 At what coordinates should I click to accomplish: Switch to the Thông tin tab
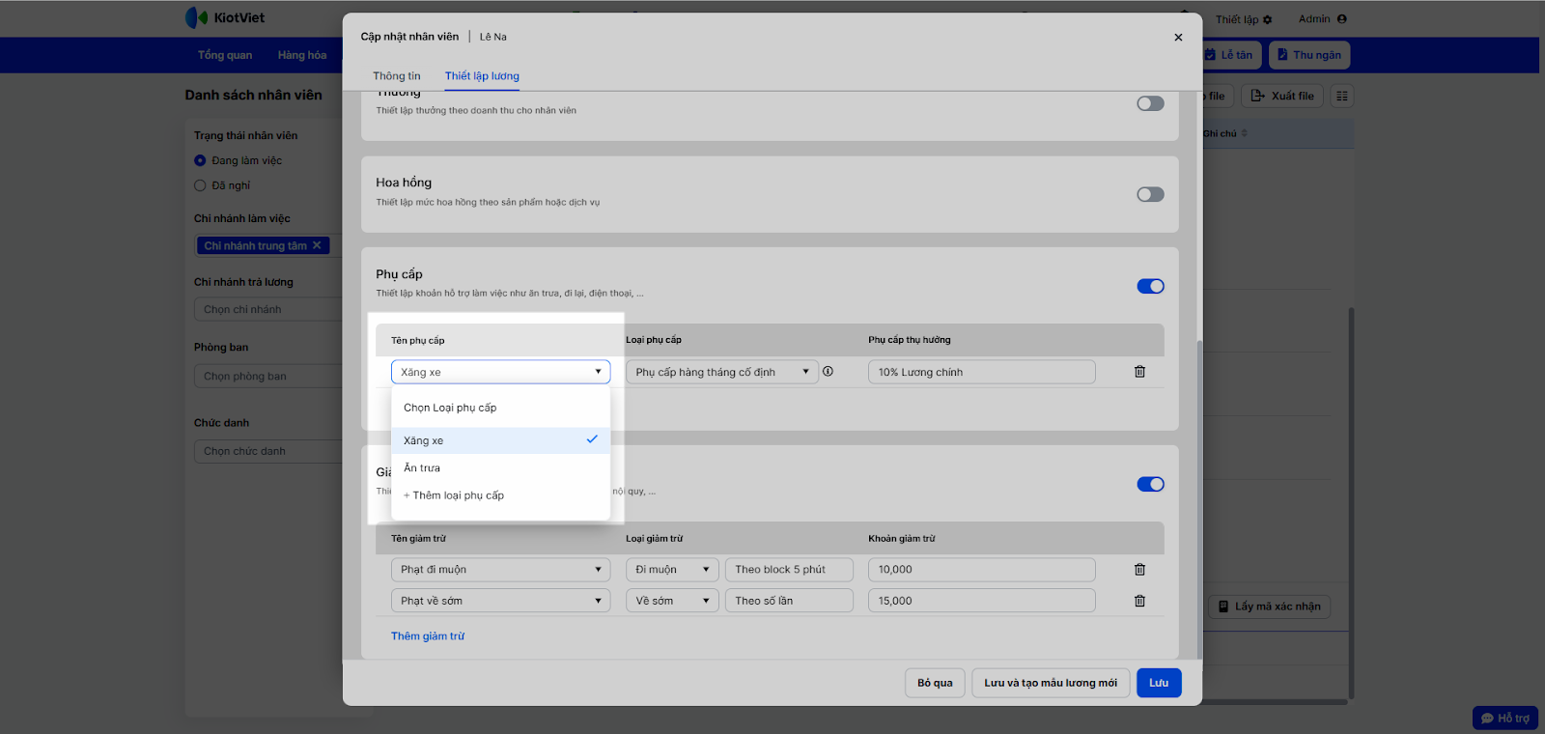(x=397, y=76)
